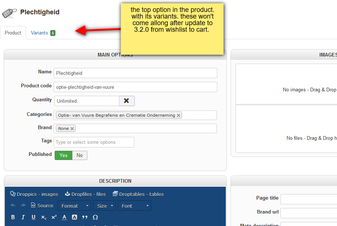Apply superscript formatting

point(54,217)
